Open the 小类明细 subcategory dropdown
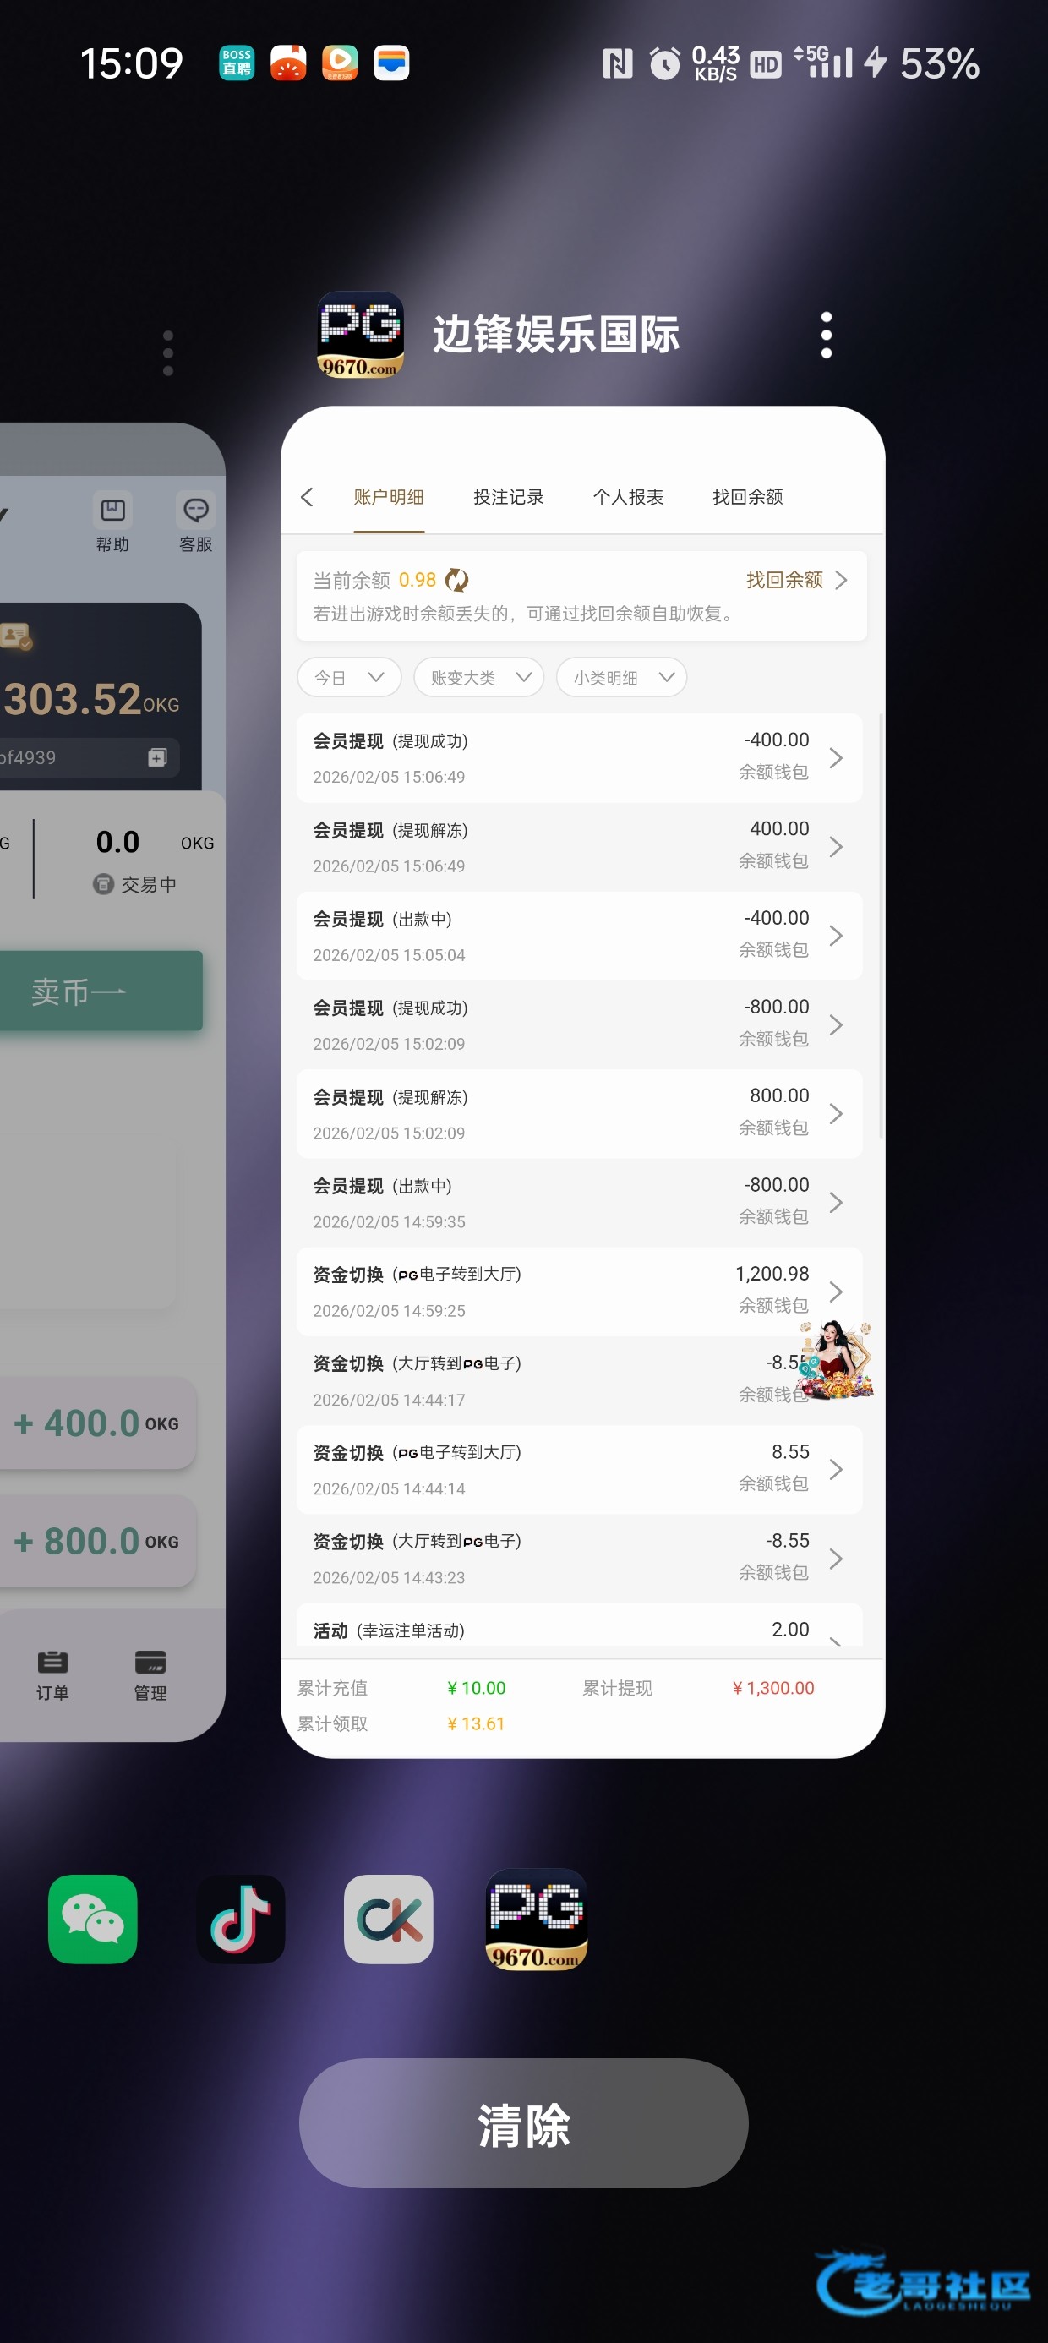The image size is (1048, 2343). pos(622,678)
